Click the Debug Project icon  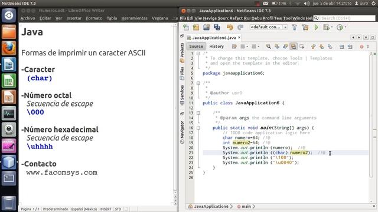326,27
